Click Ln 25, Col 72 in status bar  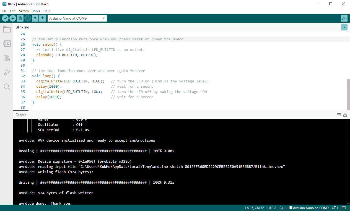(x=255, y=208)
